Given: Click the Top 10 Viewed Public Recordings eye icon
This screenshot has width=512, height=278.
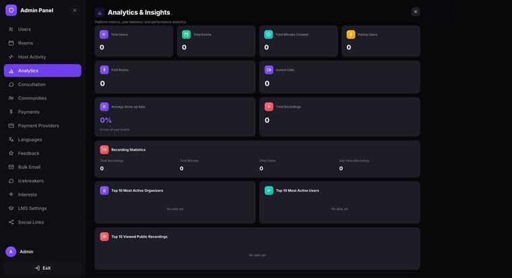Looking at the screenshot, I should [x=104, y=236].
